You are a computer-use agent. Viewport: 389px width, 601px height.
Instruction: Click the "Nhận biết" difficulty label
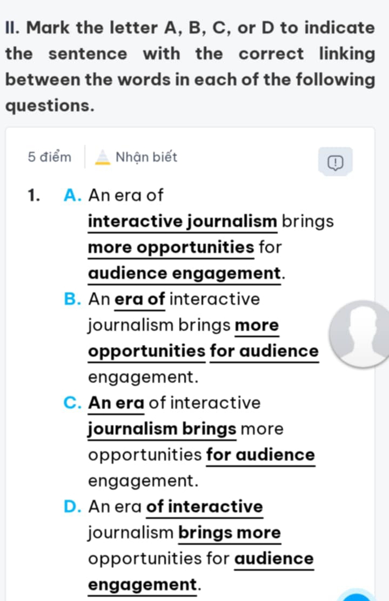coord(146,157)
